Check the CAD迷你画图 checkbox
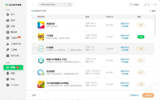The height and width of the screenshot is (100, 160). (x=34, y=84)
